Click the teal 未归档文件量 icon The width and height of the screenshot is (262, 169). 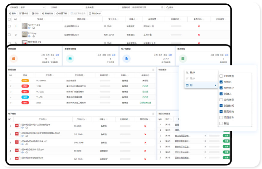coord(70,58)
